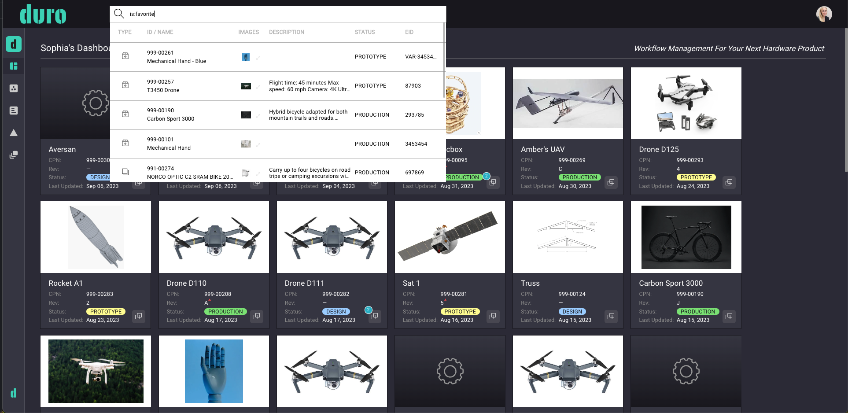Click the duplicate icon on the Rocket A1 card
Screen dimensions: 848x413
(138, 316)
